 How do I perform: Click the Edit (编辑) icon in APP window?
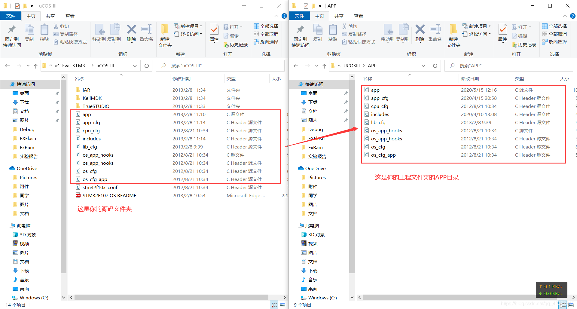pyautogui.click(x=520, y=36)
